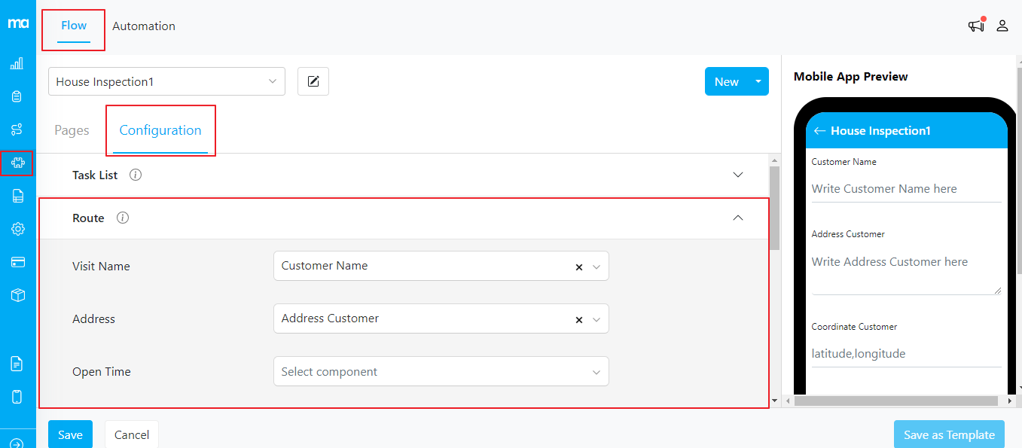Screen dimensions: 1022x448
Task: Open the user profile icon
Action: coord(1002,26)
